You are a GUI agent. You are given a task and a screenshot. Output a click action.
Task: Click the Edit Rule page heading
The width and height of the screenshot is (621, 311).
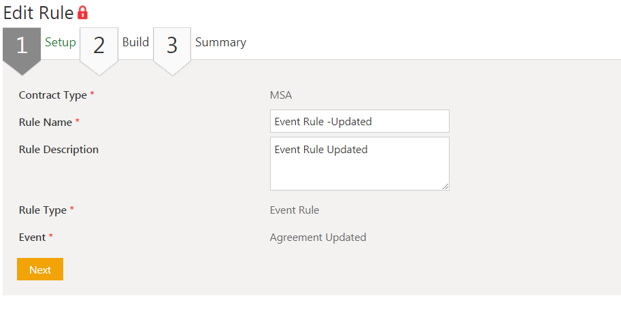[38, 13]
